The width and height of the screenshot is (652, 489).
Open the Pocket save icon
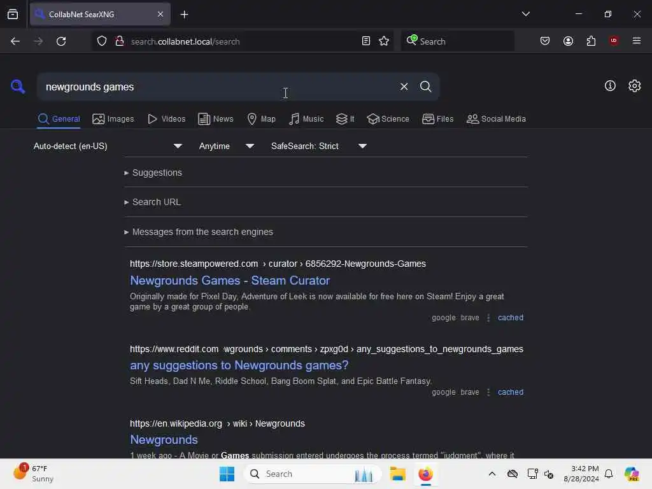[x=545, y=41]
